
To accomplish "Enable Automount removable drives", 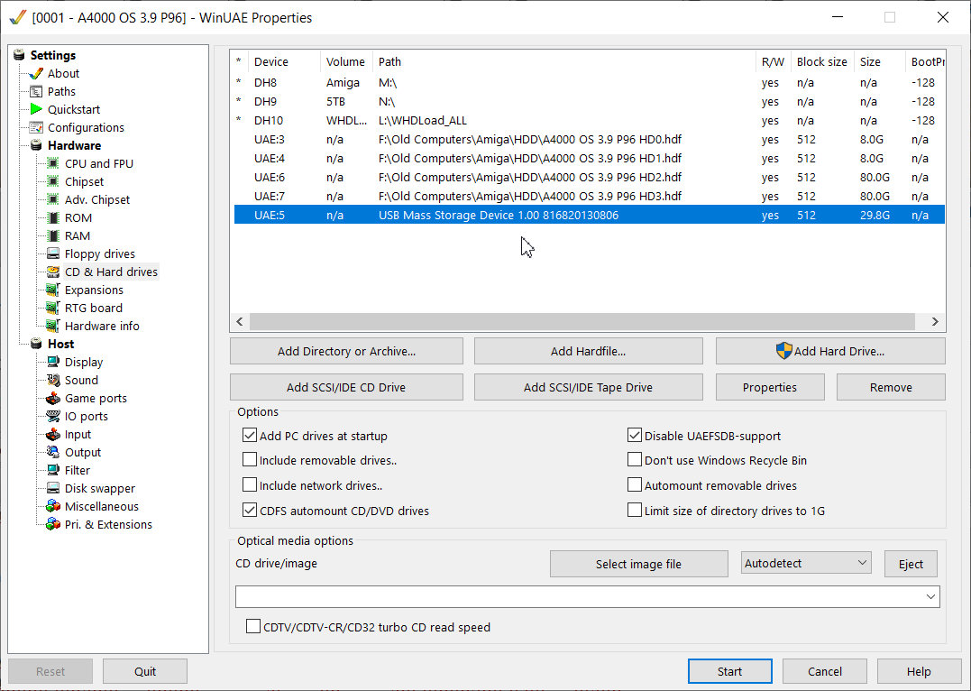I will 634,485.
